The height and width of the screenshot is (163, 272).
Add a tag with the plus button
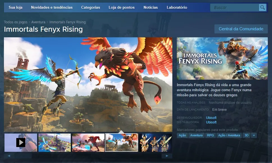click(x=254, y=135)
